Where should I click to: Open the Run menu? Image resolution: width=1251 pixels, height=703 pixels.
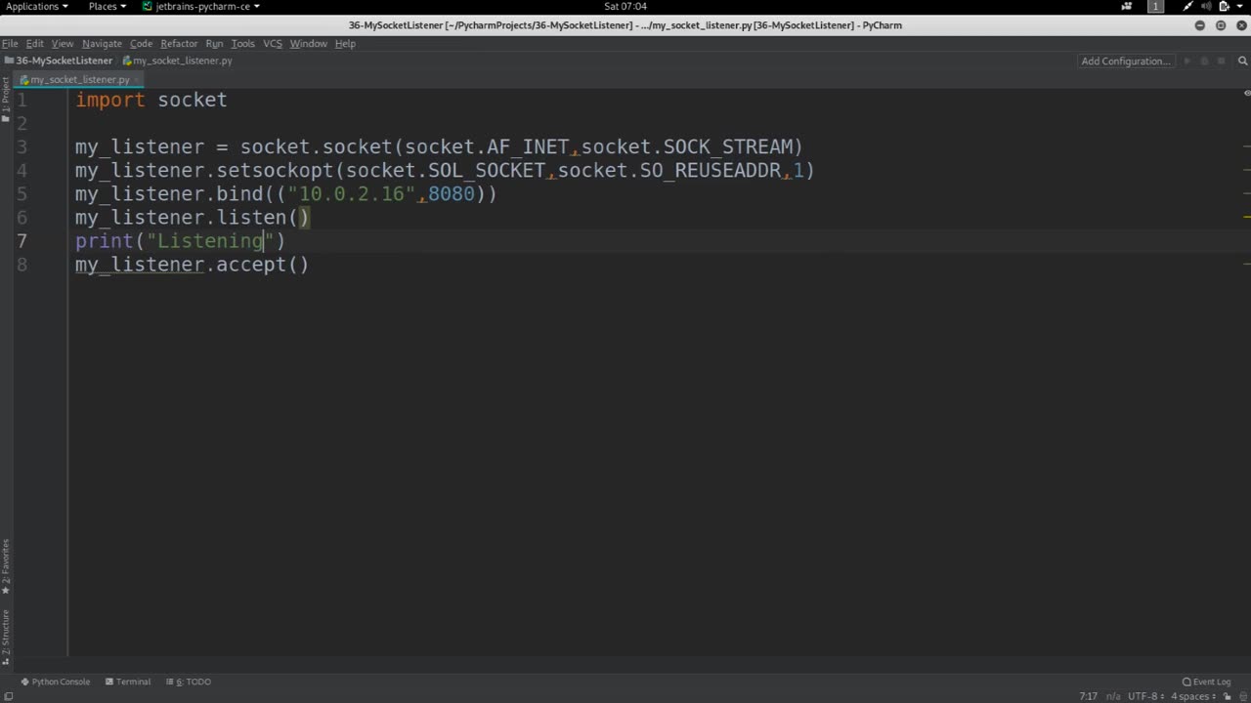214,43
